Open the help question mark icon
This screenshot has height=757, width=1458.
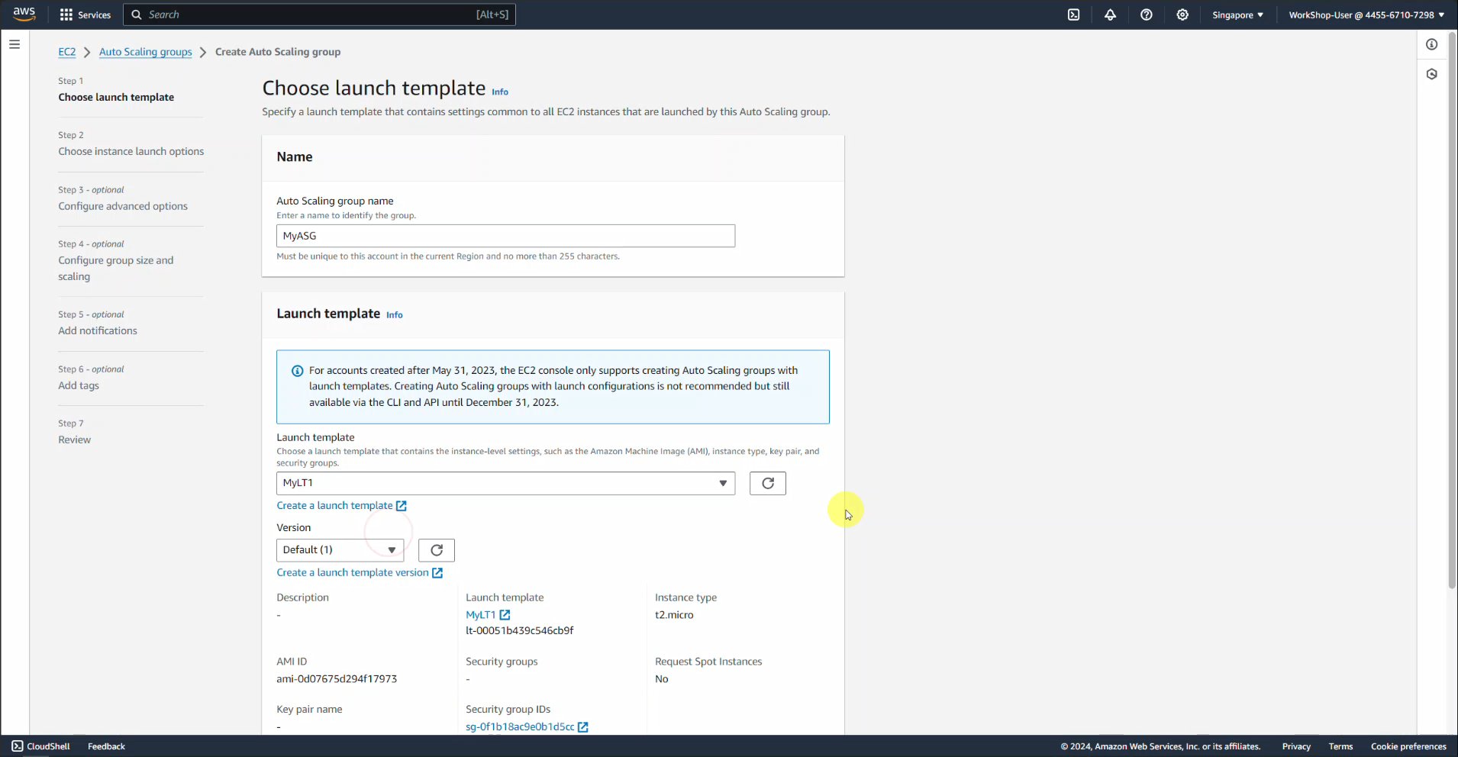[1146, 14]
